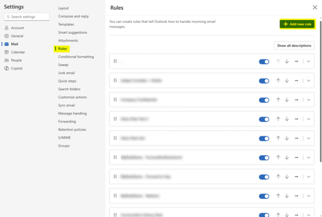Go to the Junk email section

click(x=66, y=73)
